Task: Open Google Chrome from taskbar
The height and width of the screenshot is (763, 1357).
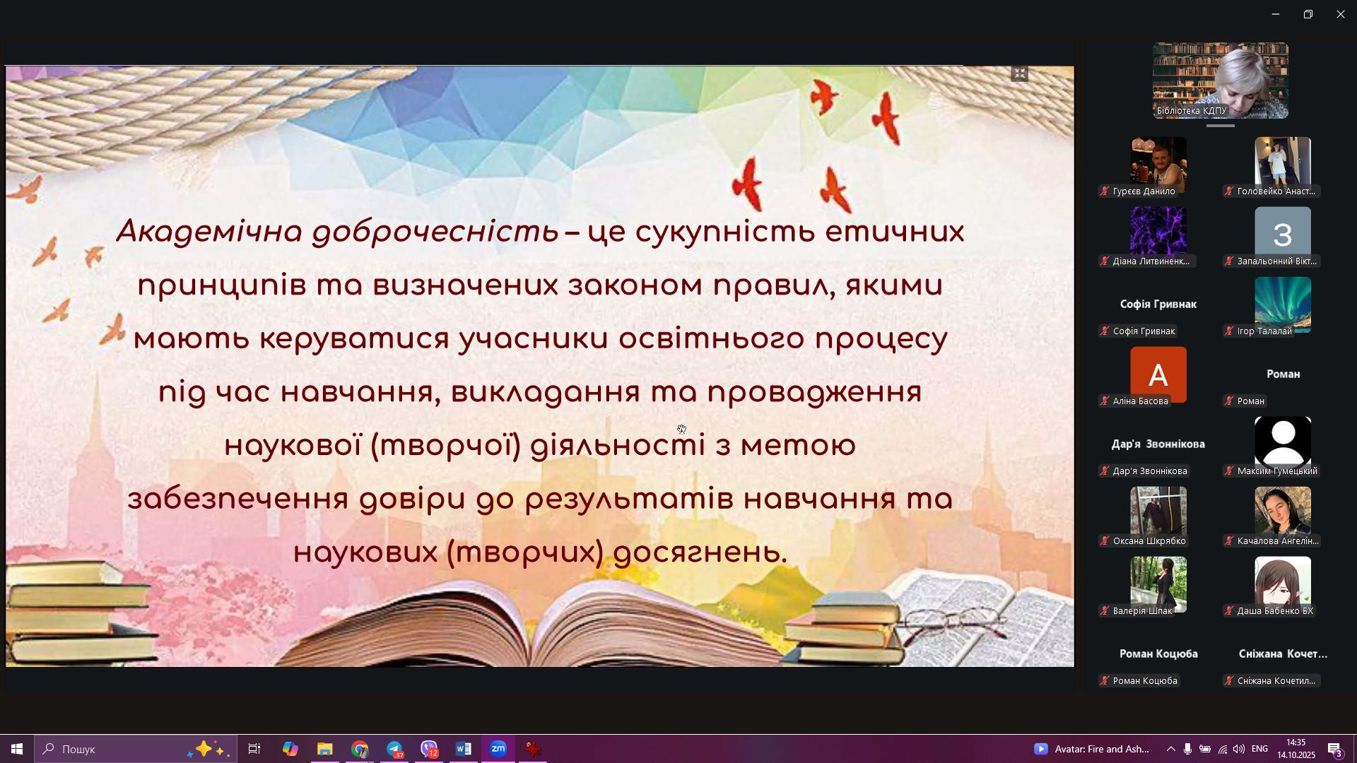Action: click(360, 749)
